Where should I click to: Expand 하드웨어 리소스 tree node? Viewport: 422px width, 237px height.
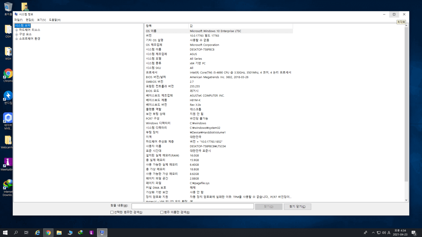[17, 30]
